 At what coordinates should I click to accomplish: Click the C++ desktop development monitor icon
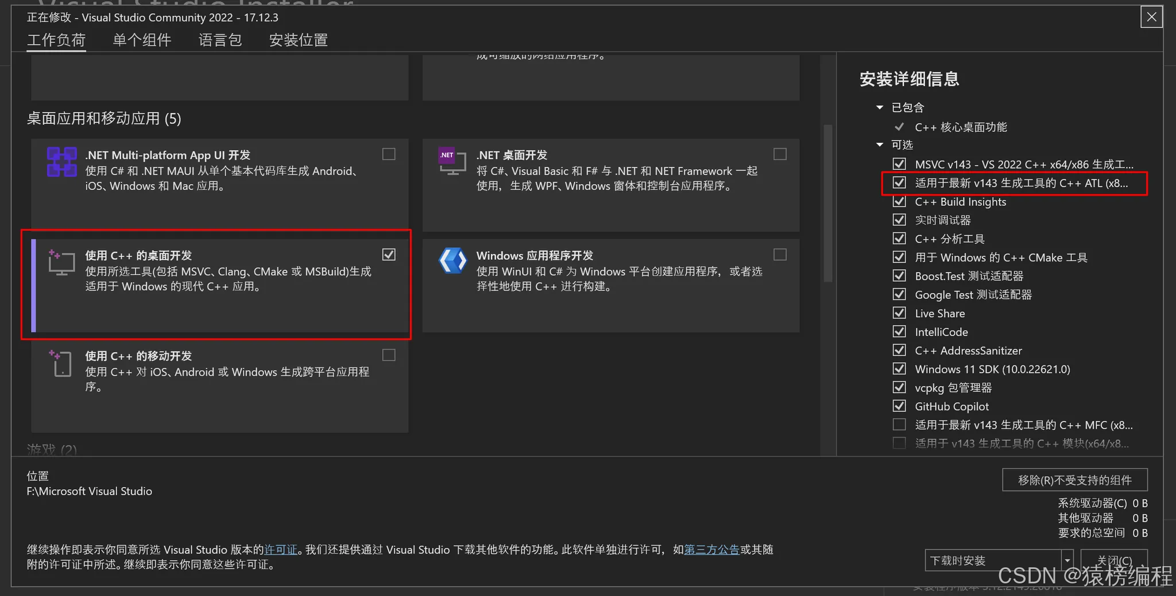[61, 263]
